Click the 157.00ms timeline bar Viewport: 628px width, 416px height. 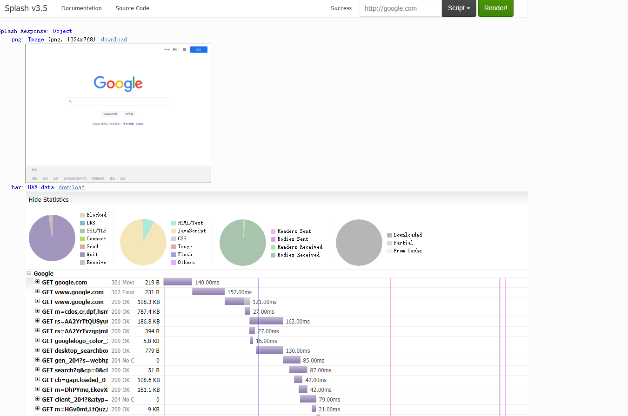(208, 292)
